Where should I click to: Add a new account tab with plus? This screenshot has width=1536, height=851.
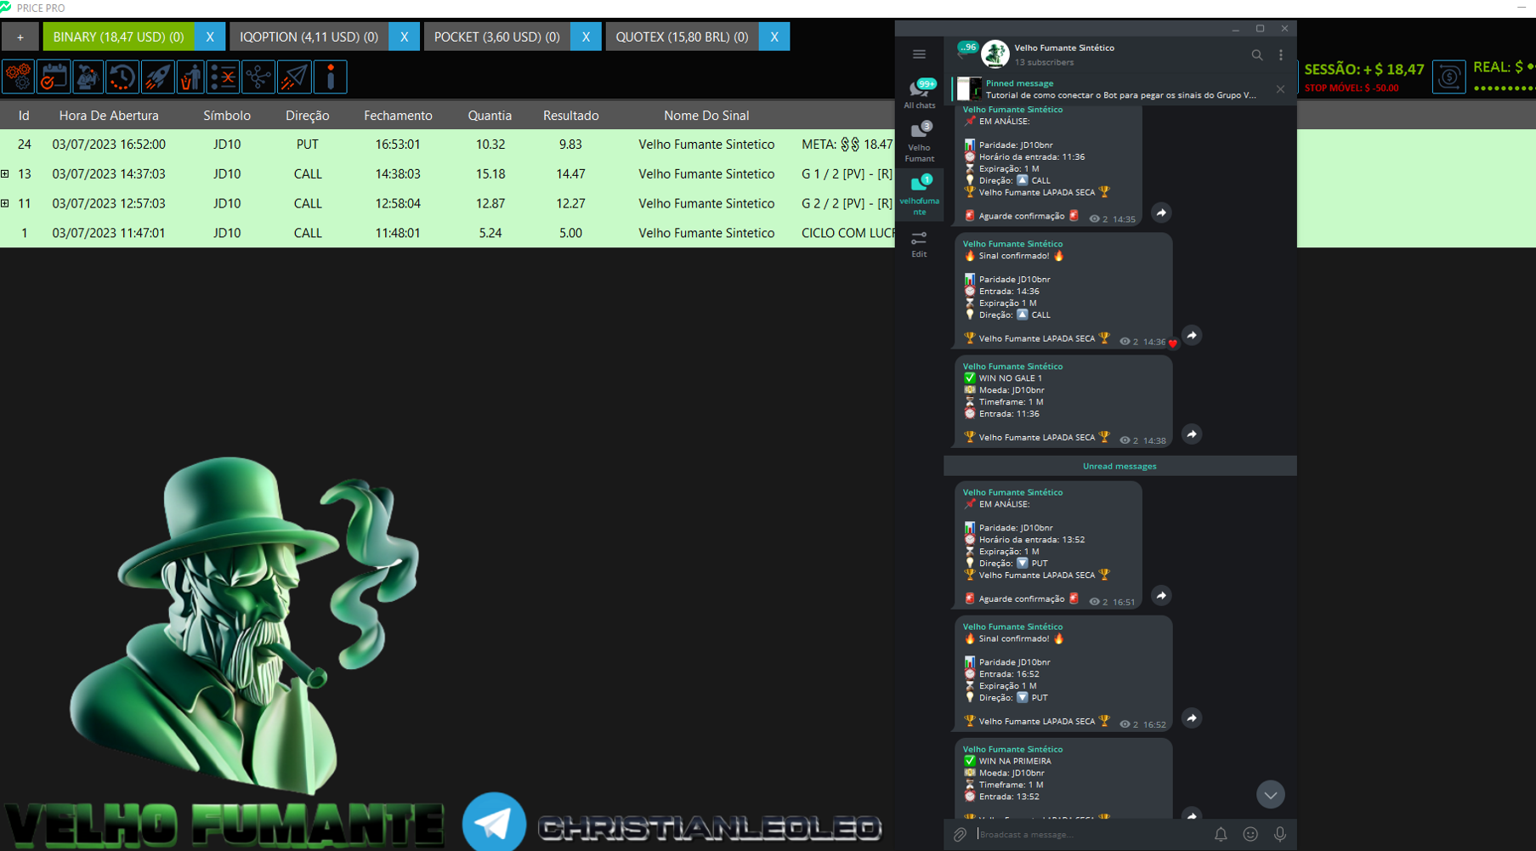pyautogui.click(x=20, y=37)
